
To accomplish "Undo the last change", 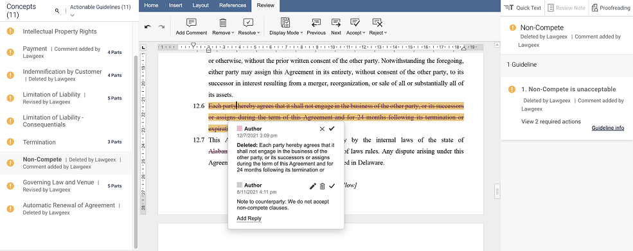I will 148,26.
